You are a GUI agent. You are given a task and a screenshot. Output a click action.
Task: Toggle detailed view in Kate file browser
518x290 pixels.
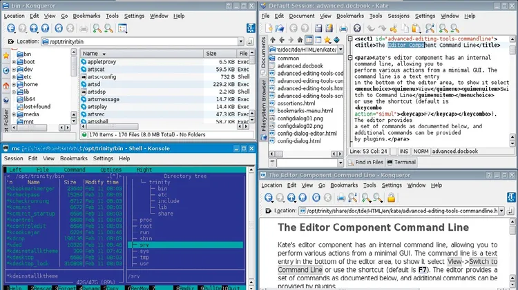[318, 40]
